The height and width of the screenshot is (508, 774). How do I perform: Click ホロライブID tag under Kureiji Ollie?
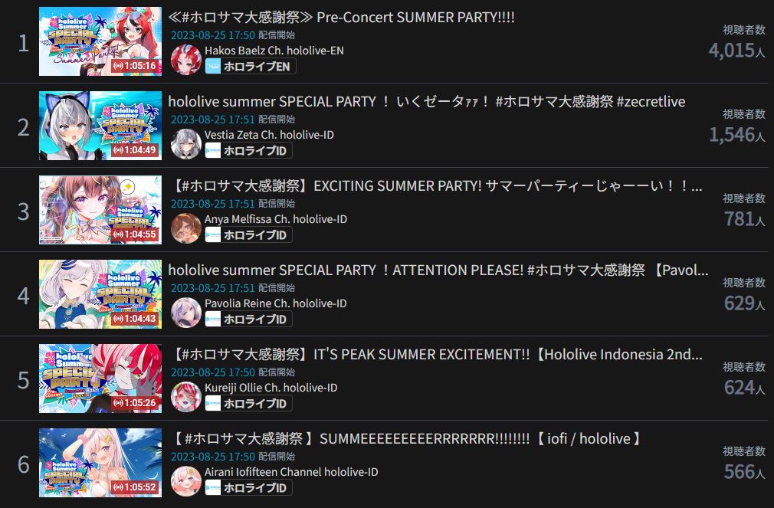pos(248,403)
